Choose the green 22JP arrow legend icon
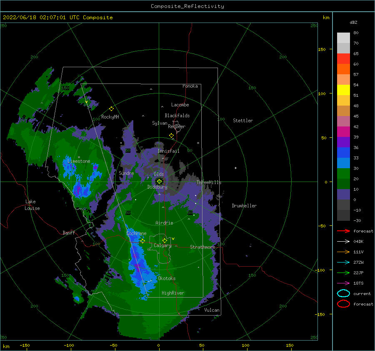Screen dimensions: 375x351 tap(343, 273)
